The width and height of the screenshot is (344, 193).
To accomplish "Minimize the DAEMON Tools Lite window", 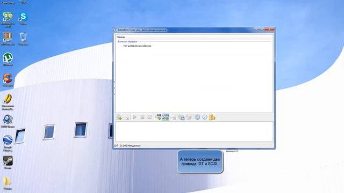I will 256,29.
